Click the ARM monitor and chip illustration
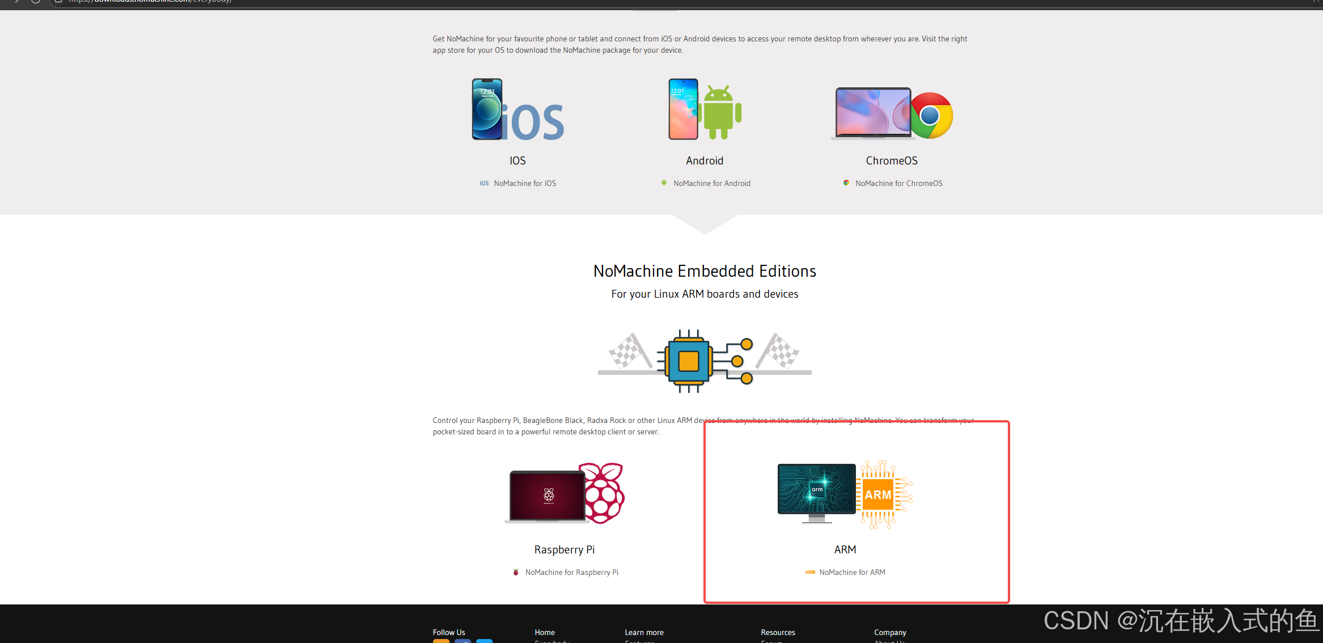 click(x=845, y=494)
